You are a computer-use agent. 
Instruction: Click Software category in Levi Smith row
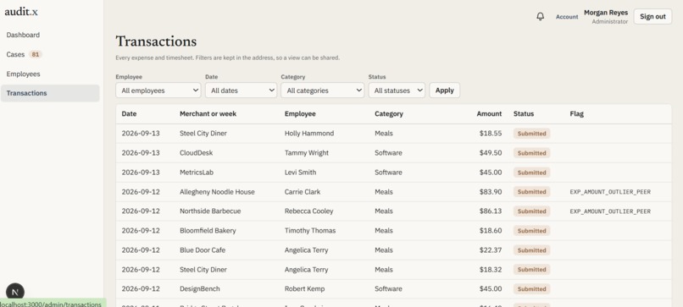(x=388, y=173)
